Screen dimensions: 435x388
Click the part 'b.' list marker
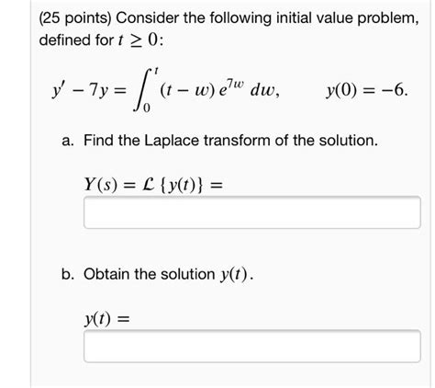pos(68,274)
